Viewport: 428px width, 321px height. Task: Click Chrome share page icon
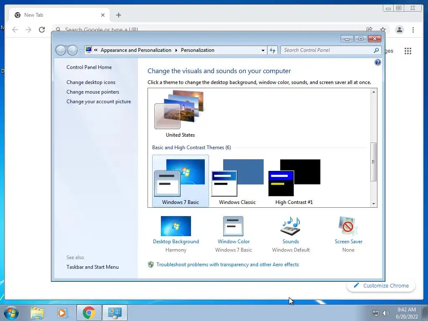(x=369, y=30)
